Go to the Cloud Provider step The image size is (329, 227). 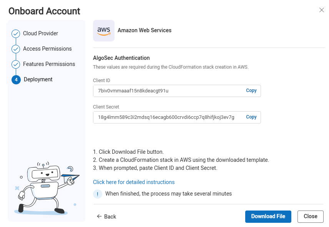tap(40, 33)
